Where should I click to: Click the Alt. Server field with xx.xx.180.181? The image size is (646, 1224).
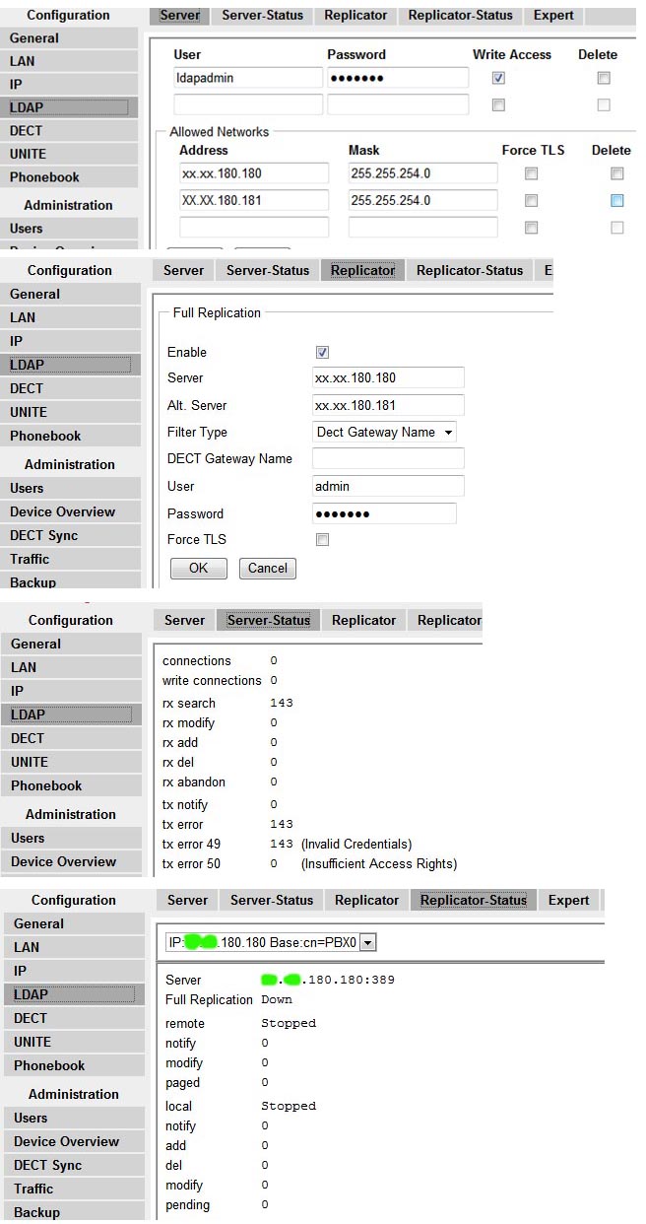(388, 405)
